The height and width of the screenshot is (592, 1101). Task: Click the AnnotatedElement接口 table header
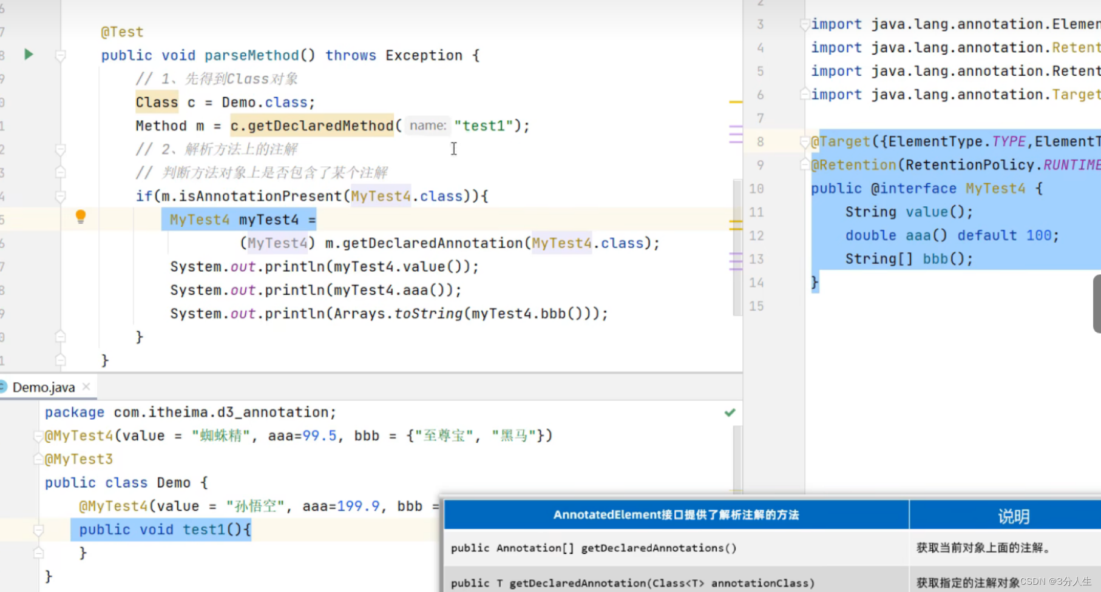676,515
